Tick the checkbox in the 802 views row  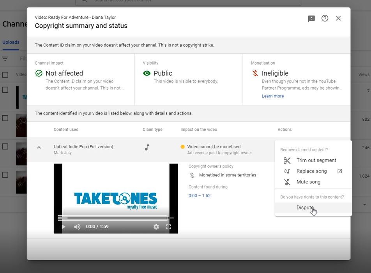point(5,118)
